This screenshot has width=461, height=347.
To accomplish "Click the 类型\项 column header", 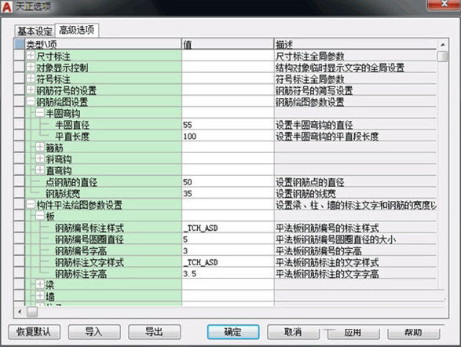I will pos(103,44).
